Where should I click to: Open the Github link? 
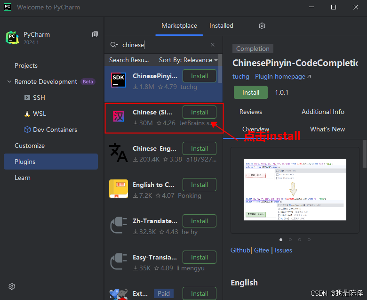(x=240, y=251)
